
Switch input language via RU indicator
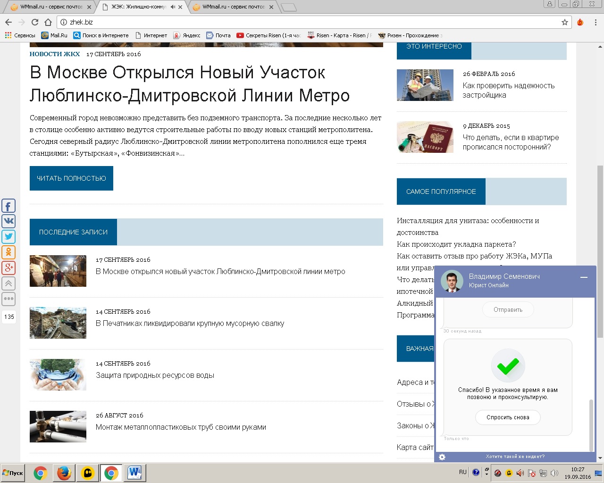(463, 472)
